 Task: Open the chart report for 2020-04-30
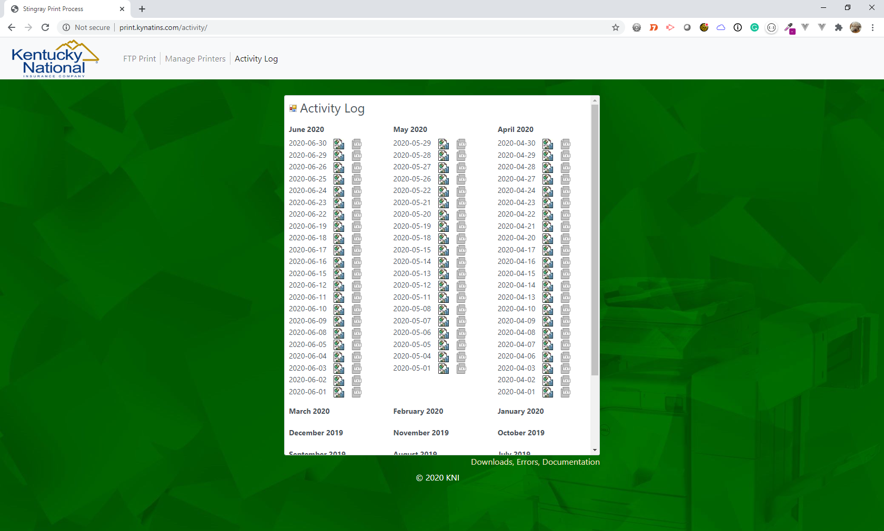(548, 144)
